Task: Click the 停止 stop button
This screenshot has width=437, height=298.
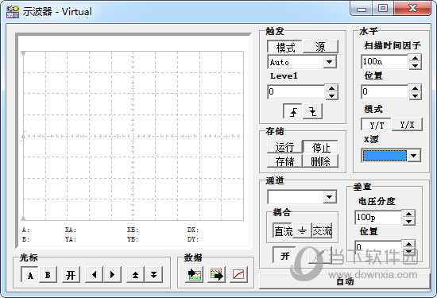Action: coord(320,147)
